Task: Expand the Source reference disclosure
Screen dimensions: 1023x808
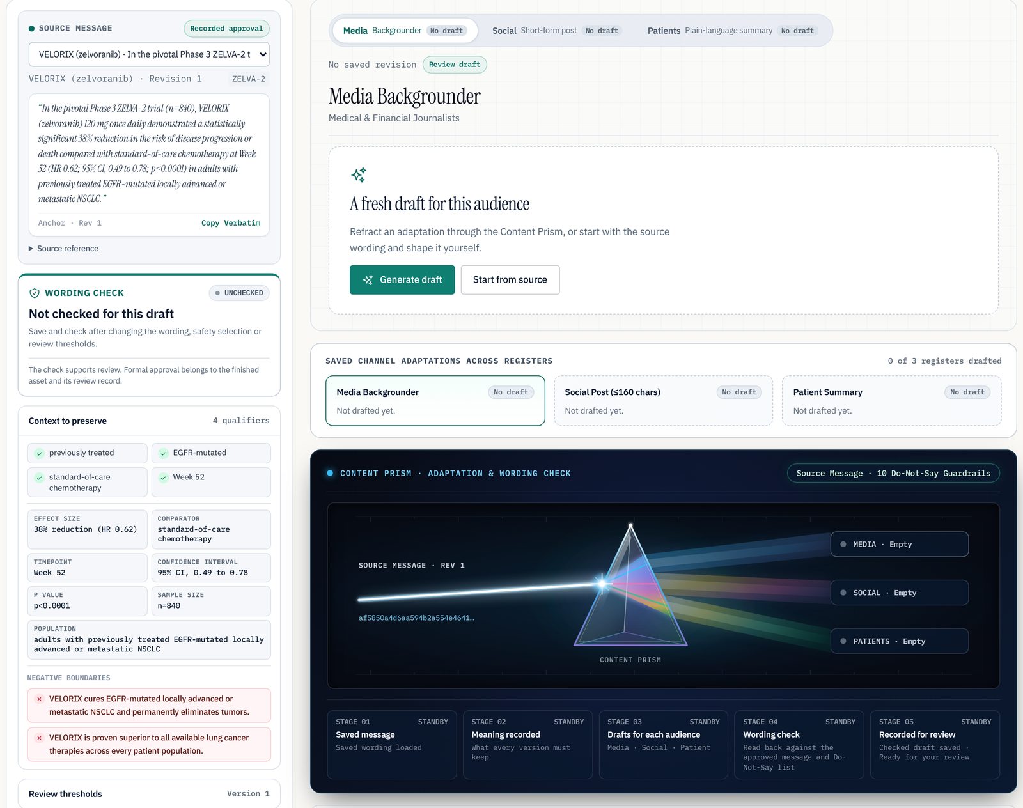Action: [63, 249]
